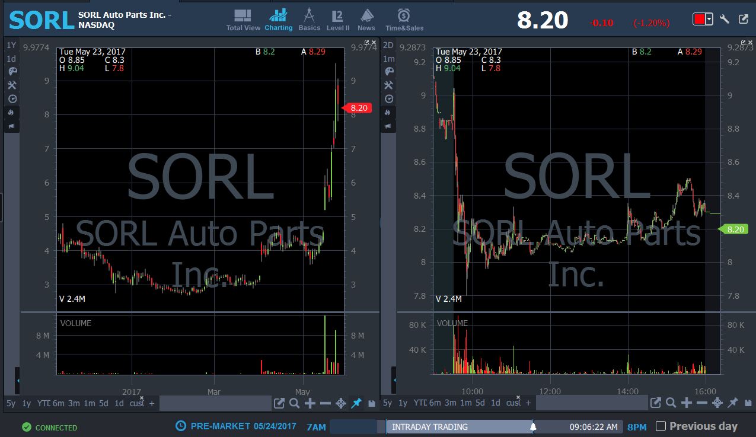Close the right chart panel
The height and width of the screenshot is (437, 756).
[x=751, y=43]
